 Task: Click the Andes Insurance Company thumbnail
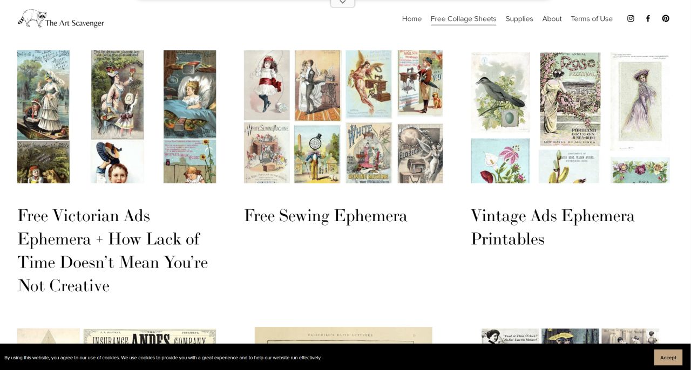117,336
